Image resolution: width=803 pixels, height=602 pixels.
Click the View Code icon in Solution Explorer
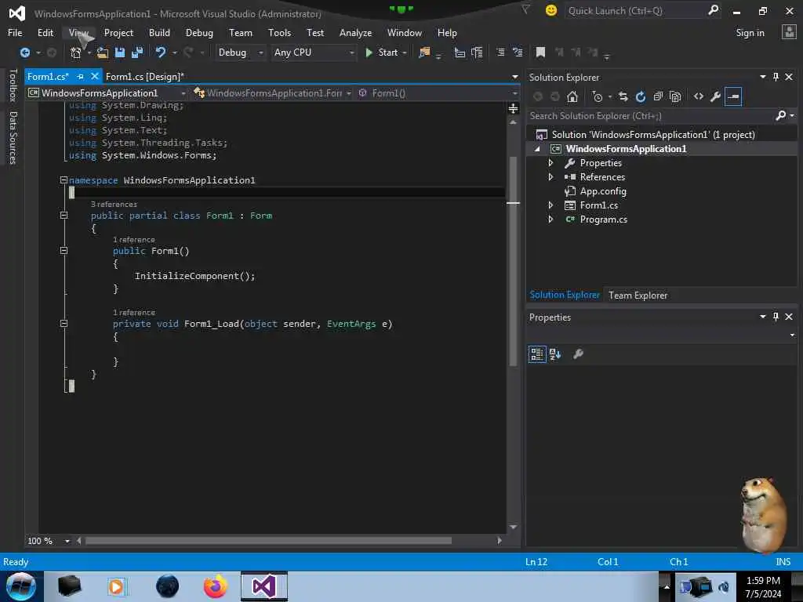click(699, 96)
